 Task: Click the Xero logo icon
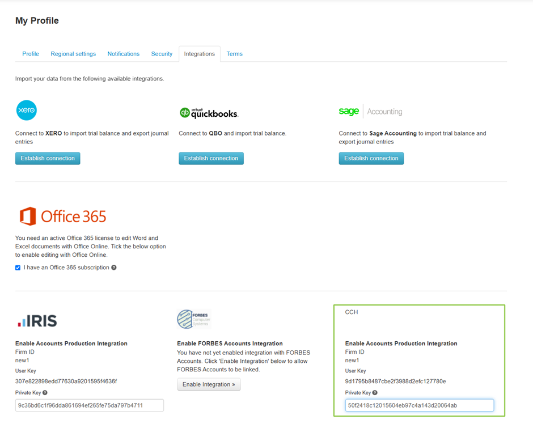27,111
